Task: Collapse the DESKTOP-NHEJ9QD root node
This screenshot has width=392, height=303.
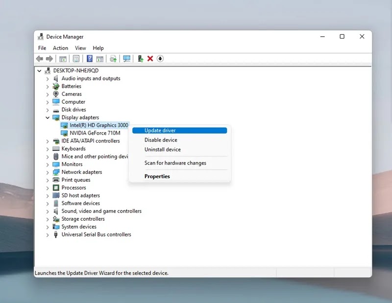Action: (39, 70)
